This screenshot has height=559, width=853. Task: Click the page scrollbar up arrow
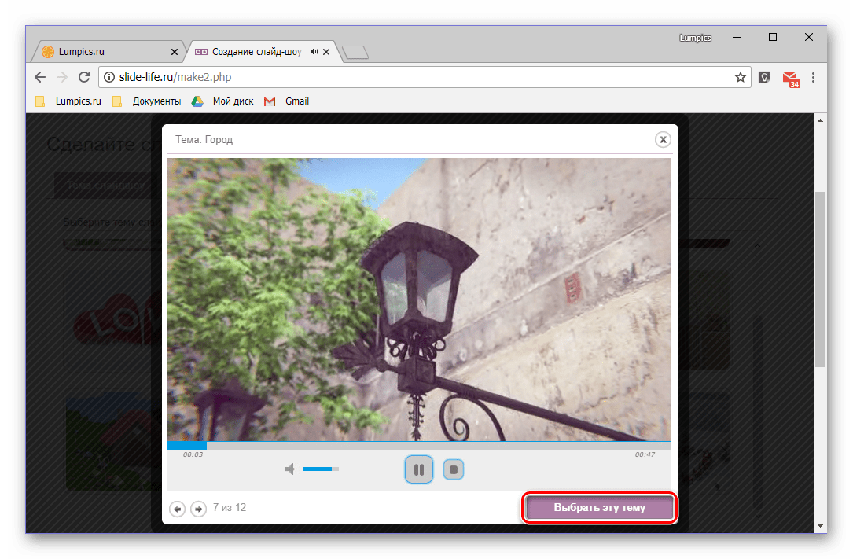pos(820,120)
